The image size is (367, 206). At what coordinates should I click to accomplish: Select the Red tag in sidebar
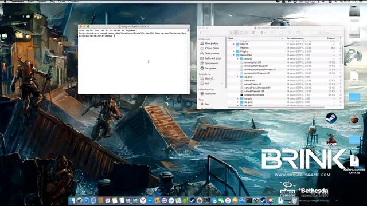(205, 104)
